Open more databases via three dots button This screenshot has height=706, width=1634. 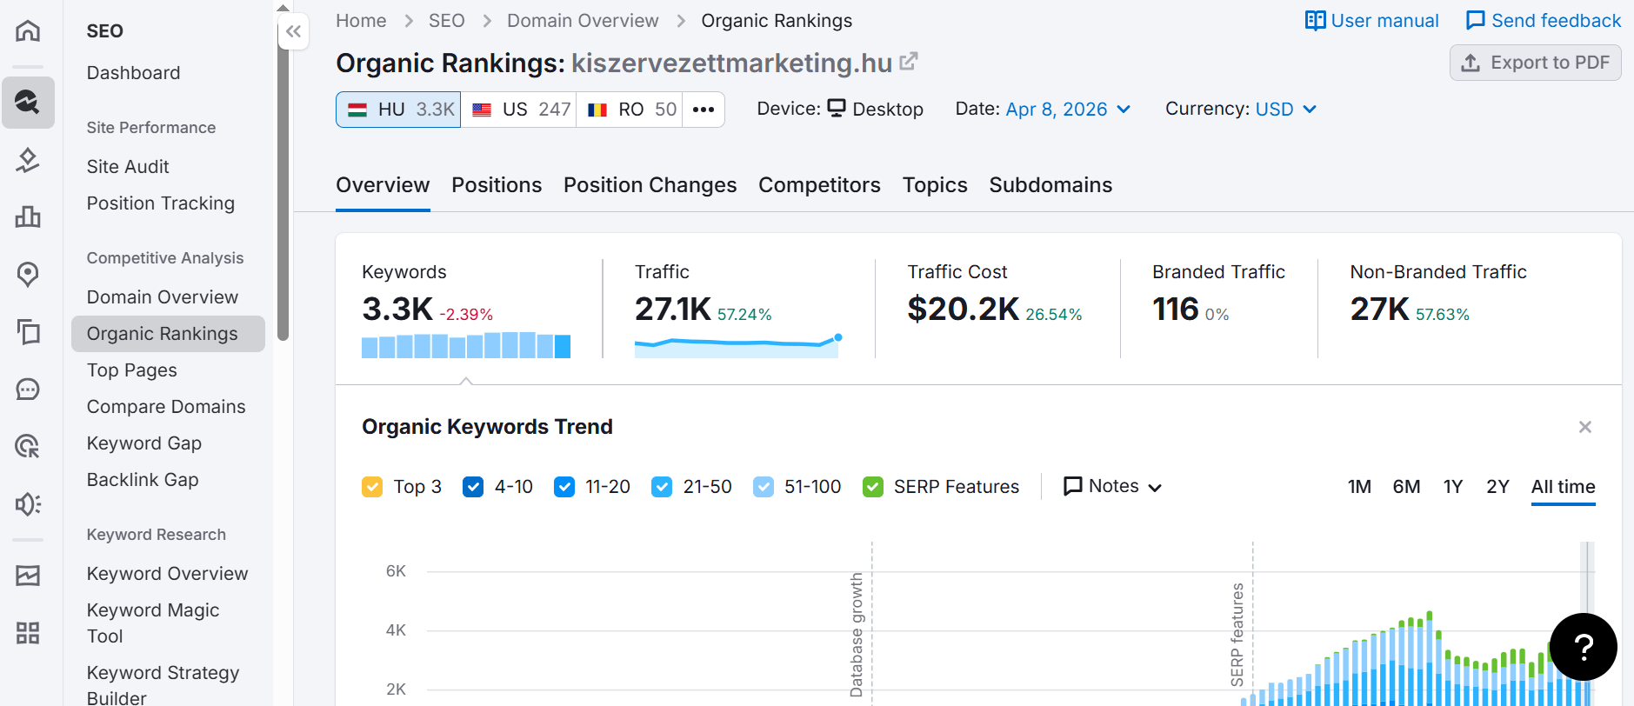tap(704, 110)
